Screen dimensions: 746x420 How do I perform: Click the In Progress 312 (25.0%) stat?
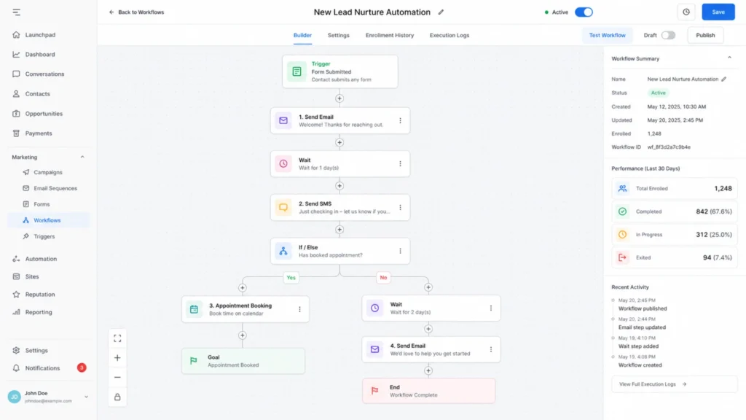[x=674, y=234]
